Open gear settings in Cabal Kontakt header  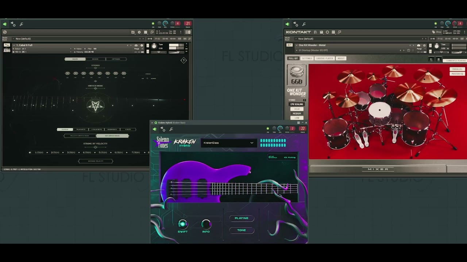click(x=139, y=32)
